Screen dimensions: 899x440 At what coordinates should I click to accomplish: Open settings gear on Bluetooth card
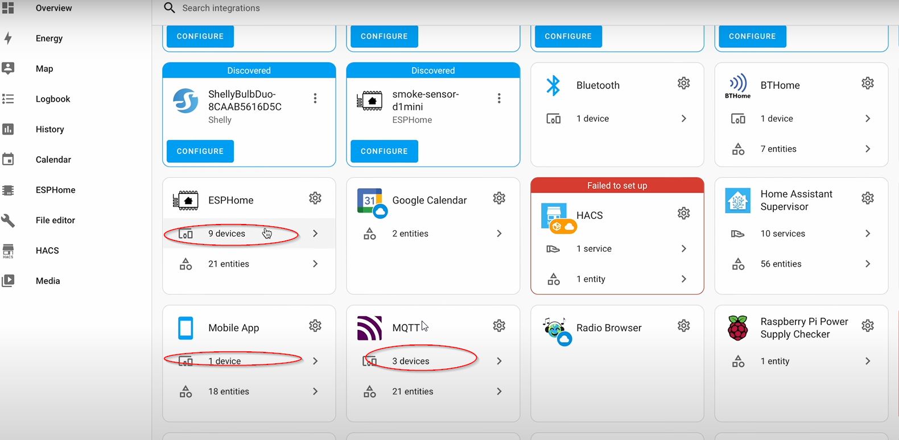point(684,83)
